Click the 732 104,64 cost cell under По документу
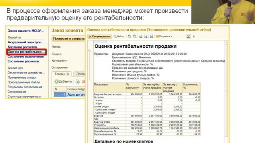This screenshot has height=143, width=255. (x=134, y=125)
